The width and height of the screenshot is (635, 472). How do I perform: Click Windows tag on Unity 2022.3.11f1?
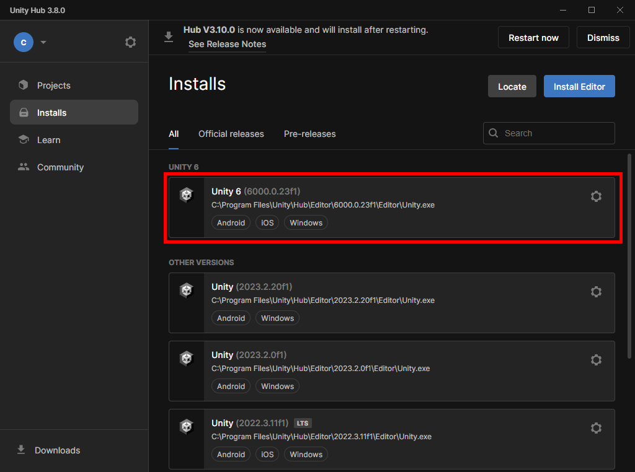306,454
